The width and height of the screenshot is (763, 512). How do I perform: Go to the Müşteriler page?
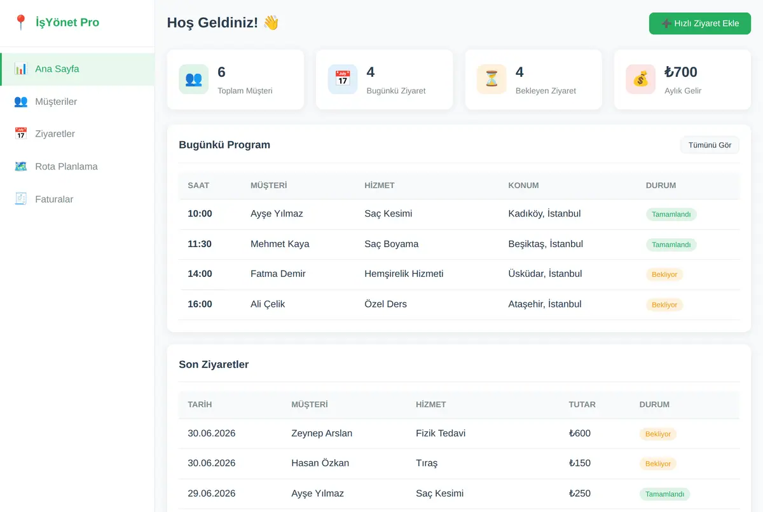[78, 102]
